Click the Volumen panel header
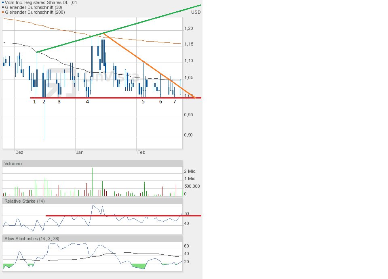Image resolution: width=388 pixels, height=279 pixels. pyautogui.click(x=13, y=164)
